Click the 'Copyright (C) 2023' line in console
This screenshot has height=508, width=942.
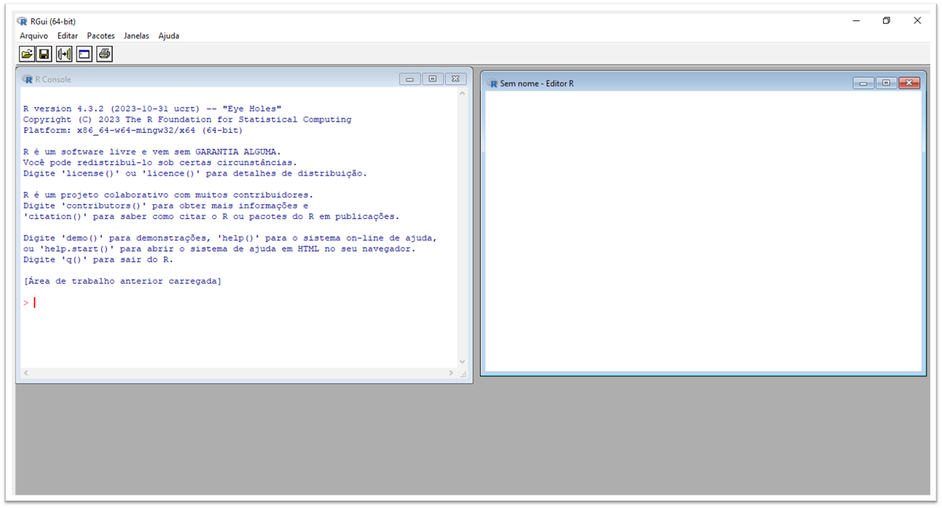click(x=187, y=120)
